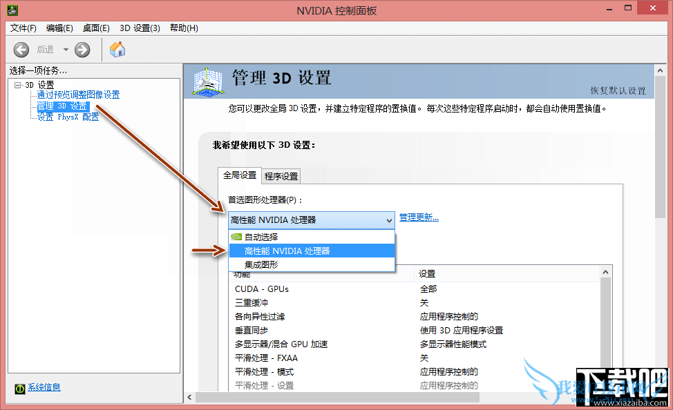673x410 pixels.
Task: Click the Back arrow toolbar icon
Action: pos(21,50)
